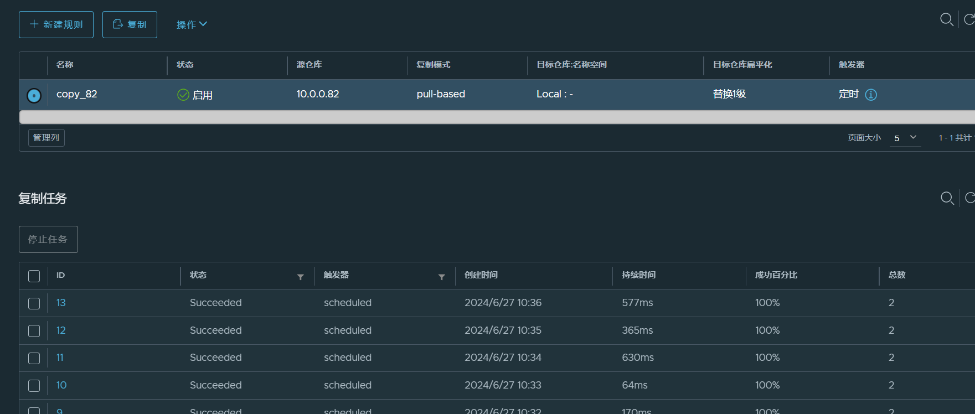Click the 复制 button
Viewport: 975px width, 414px height.
coord(130,24)
